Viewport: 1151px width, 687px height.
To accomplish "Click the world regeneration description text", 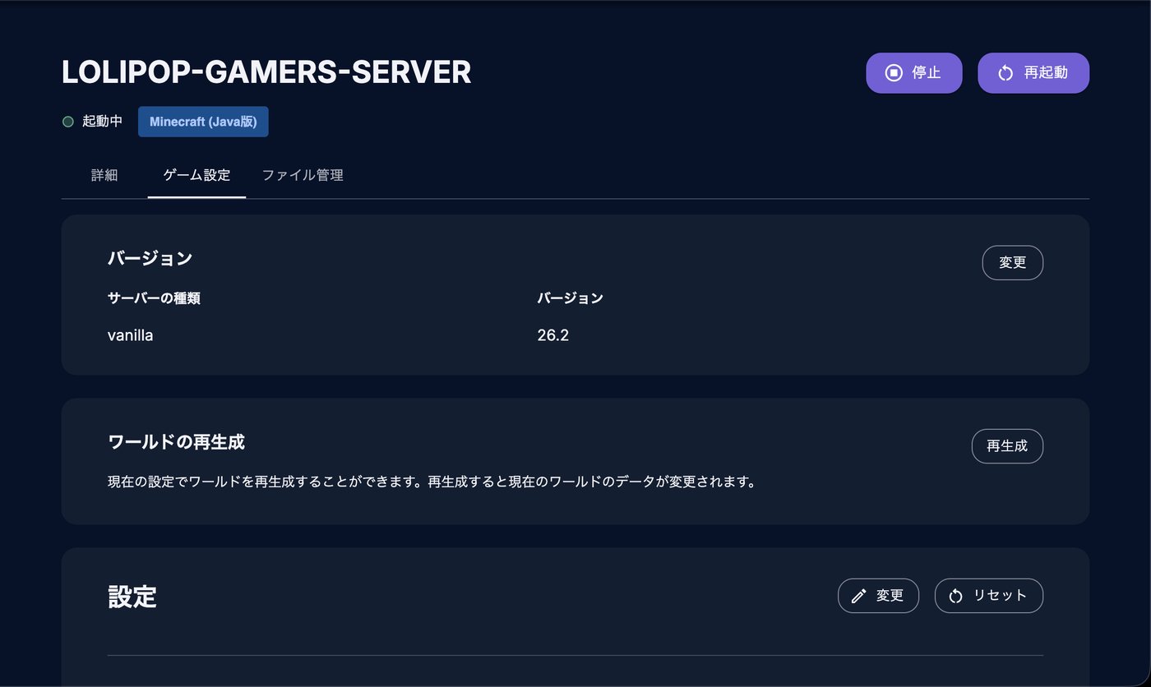I will pyautogui.click(x=432, y=482).
